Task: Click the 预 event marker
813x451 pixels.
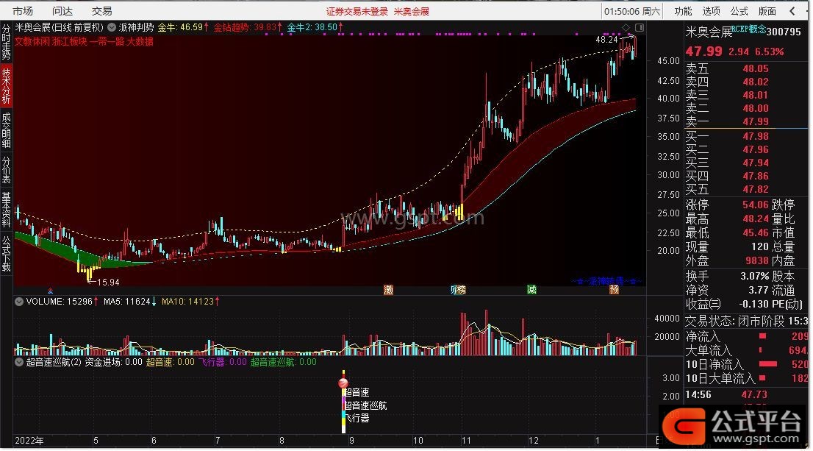Action: click(614, 290)
